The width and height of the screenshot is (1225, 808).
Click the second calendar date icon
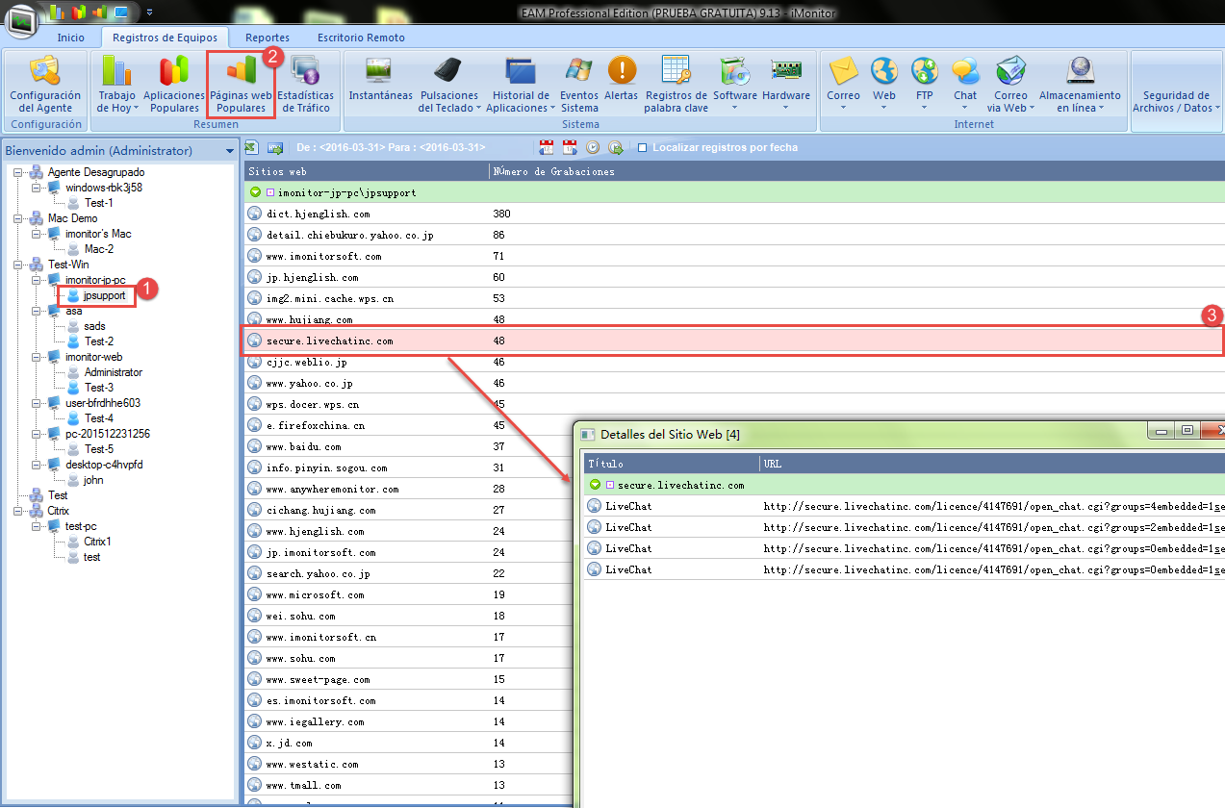coord(570,147)
